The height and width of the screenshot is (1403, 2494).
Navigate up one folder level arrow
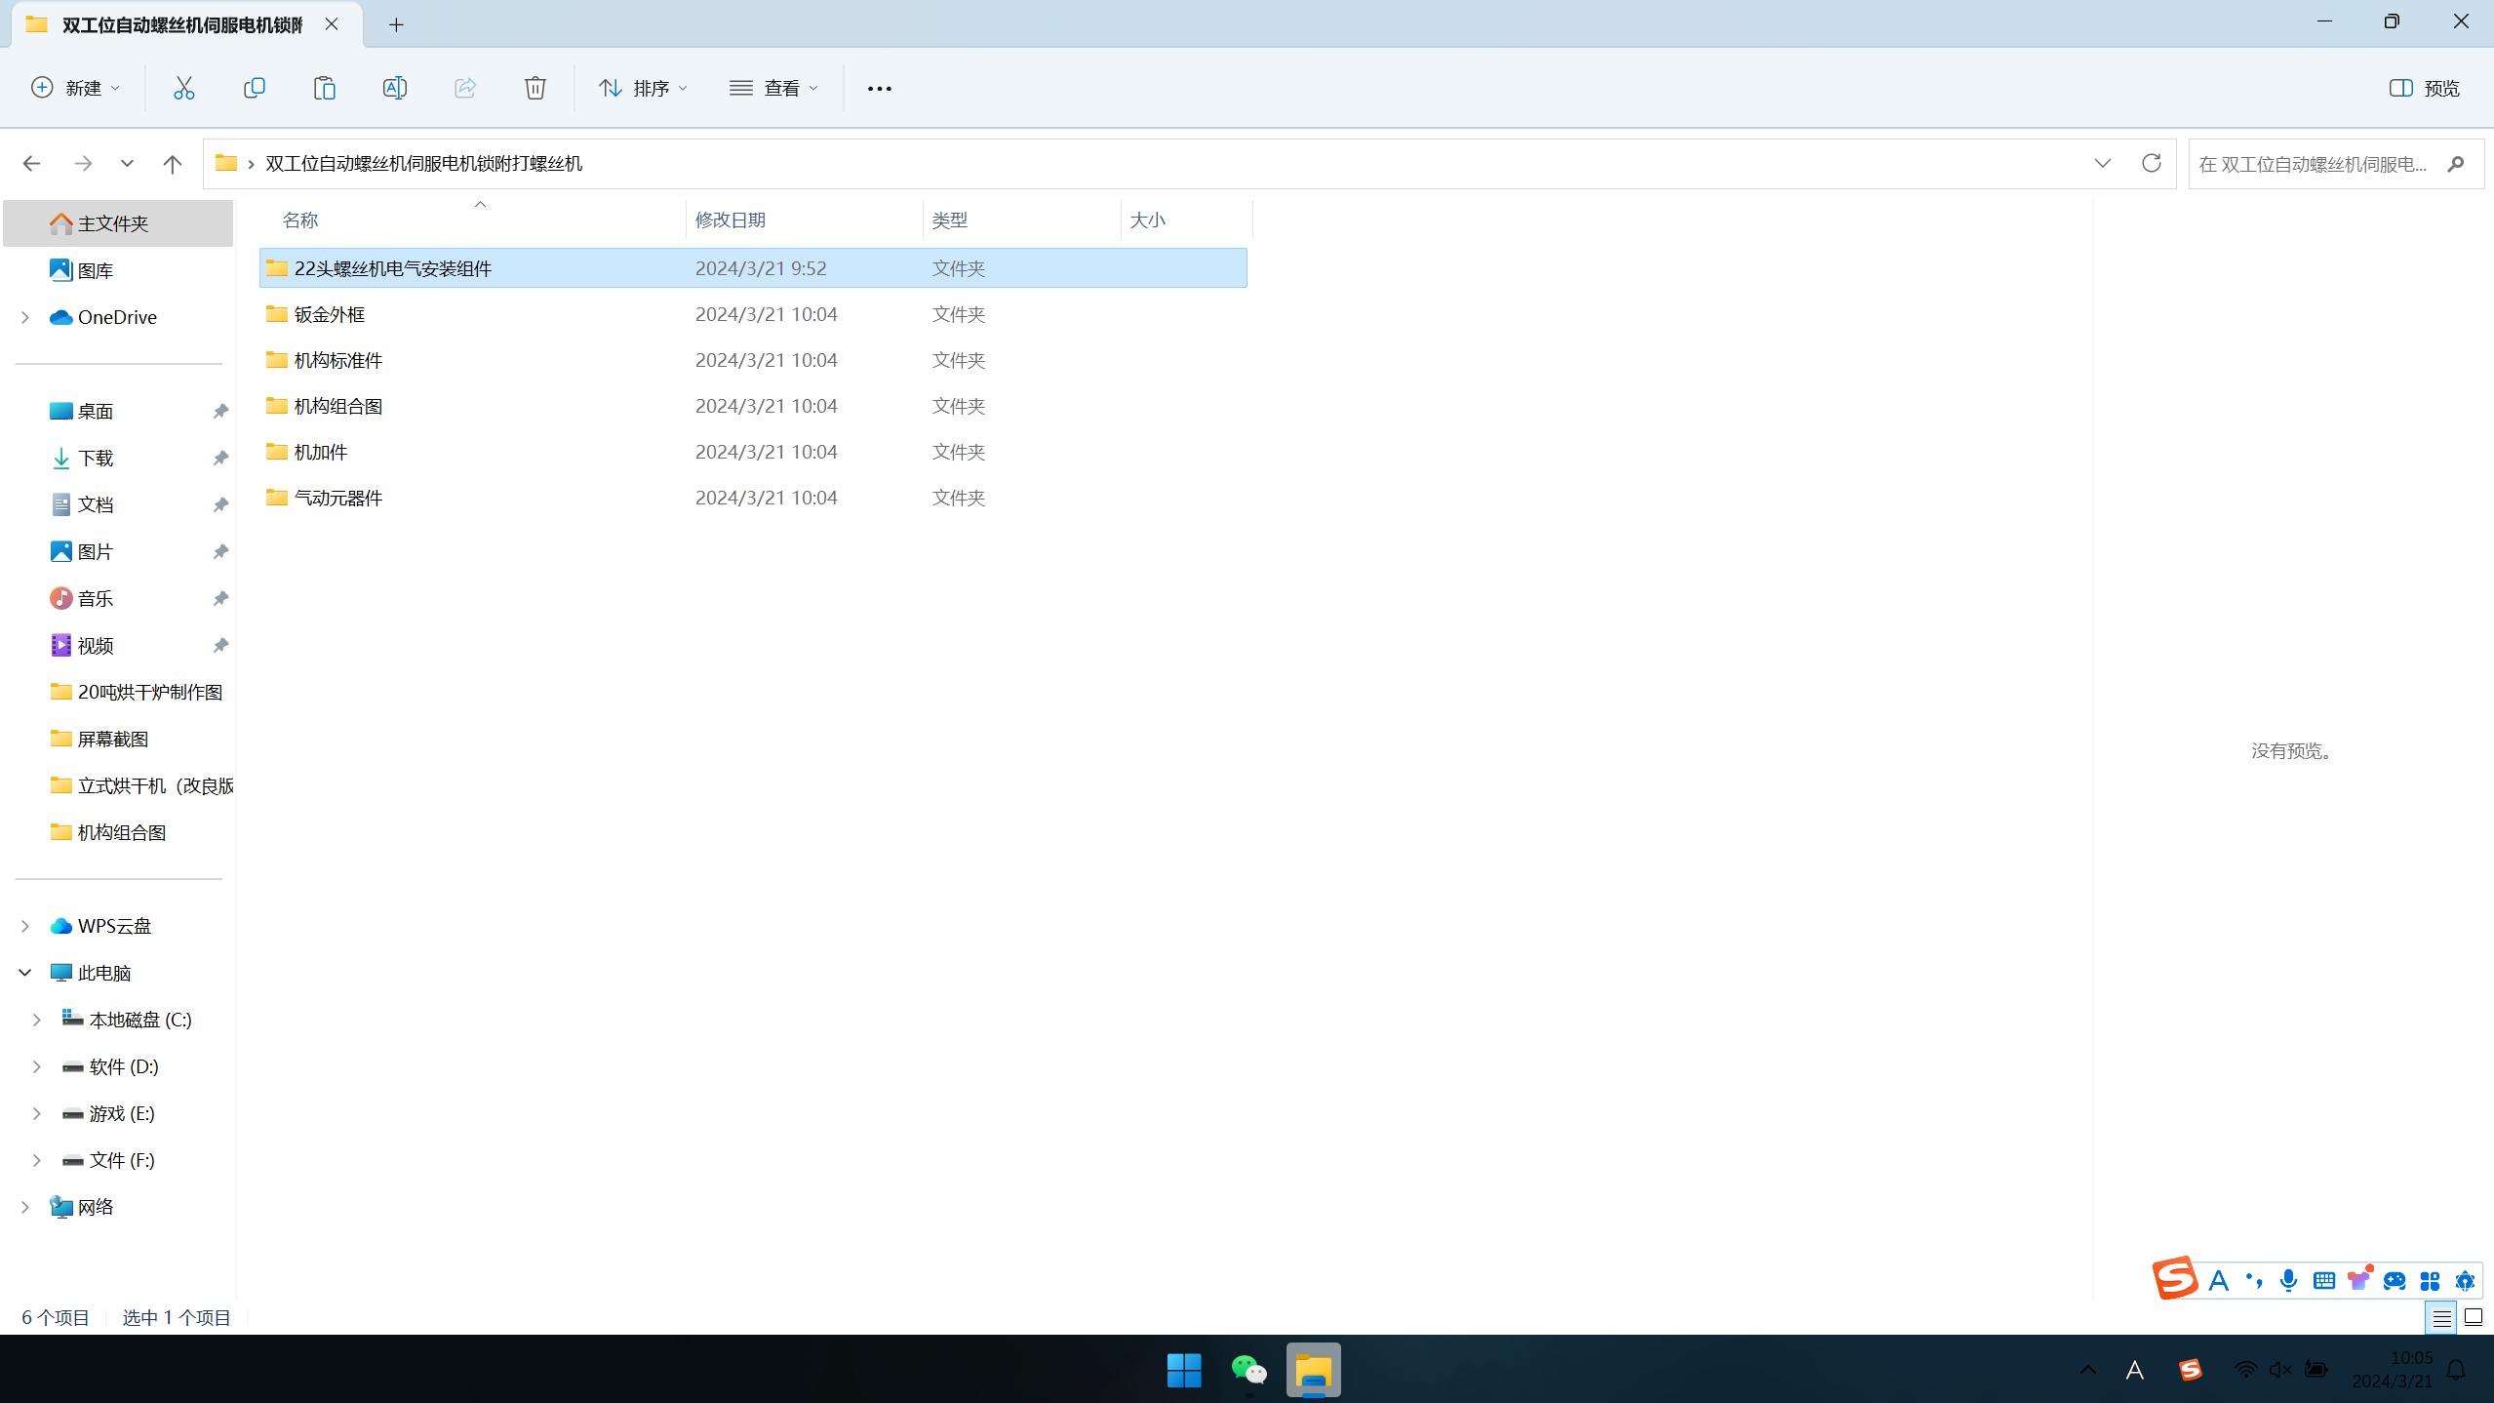coord(172,163)
